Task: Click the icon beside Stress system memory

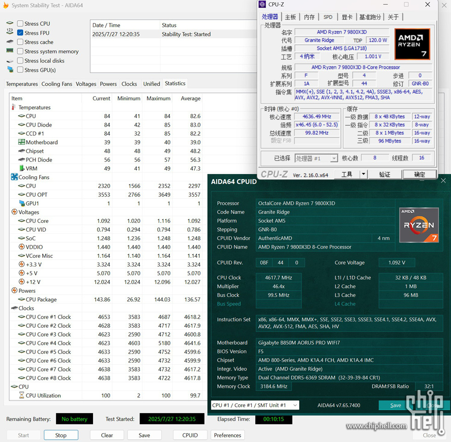Action: 10,51
